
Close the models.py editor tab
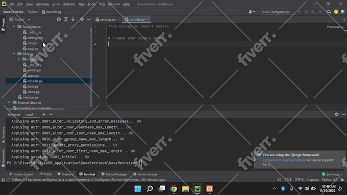[148, 19]
